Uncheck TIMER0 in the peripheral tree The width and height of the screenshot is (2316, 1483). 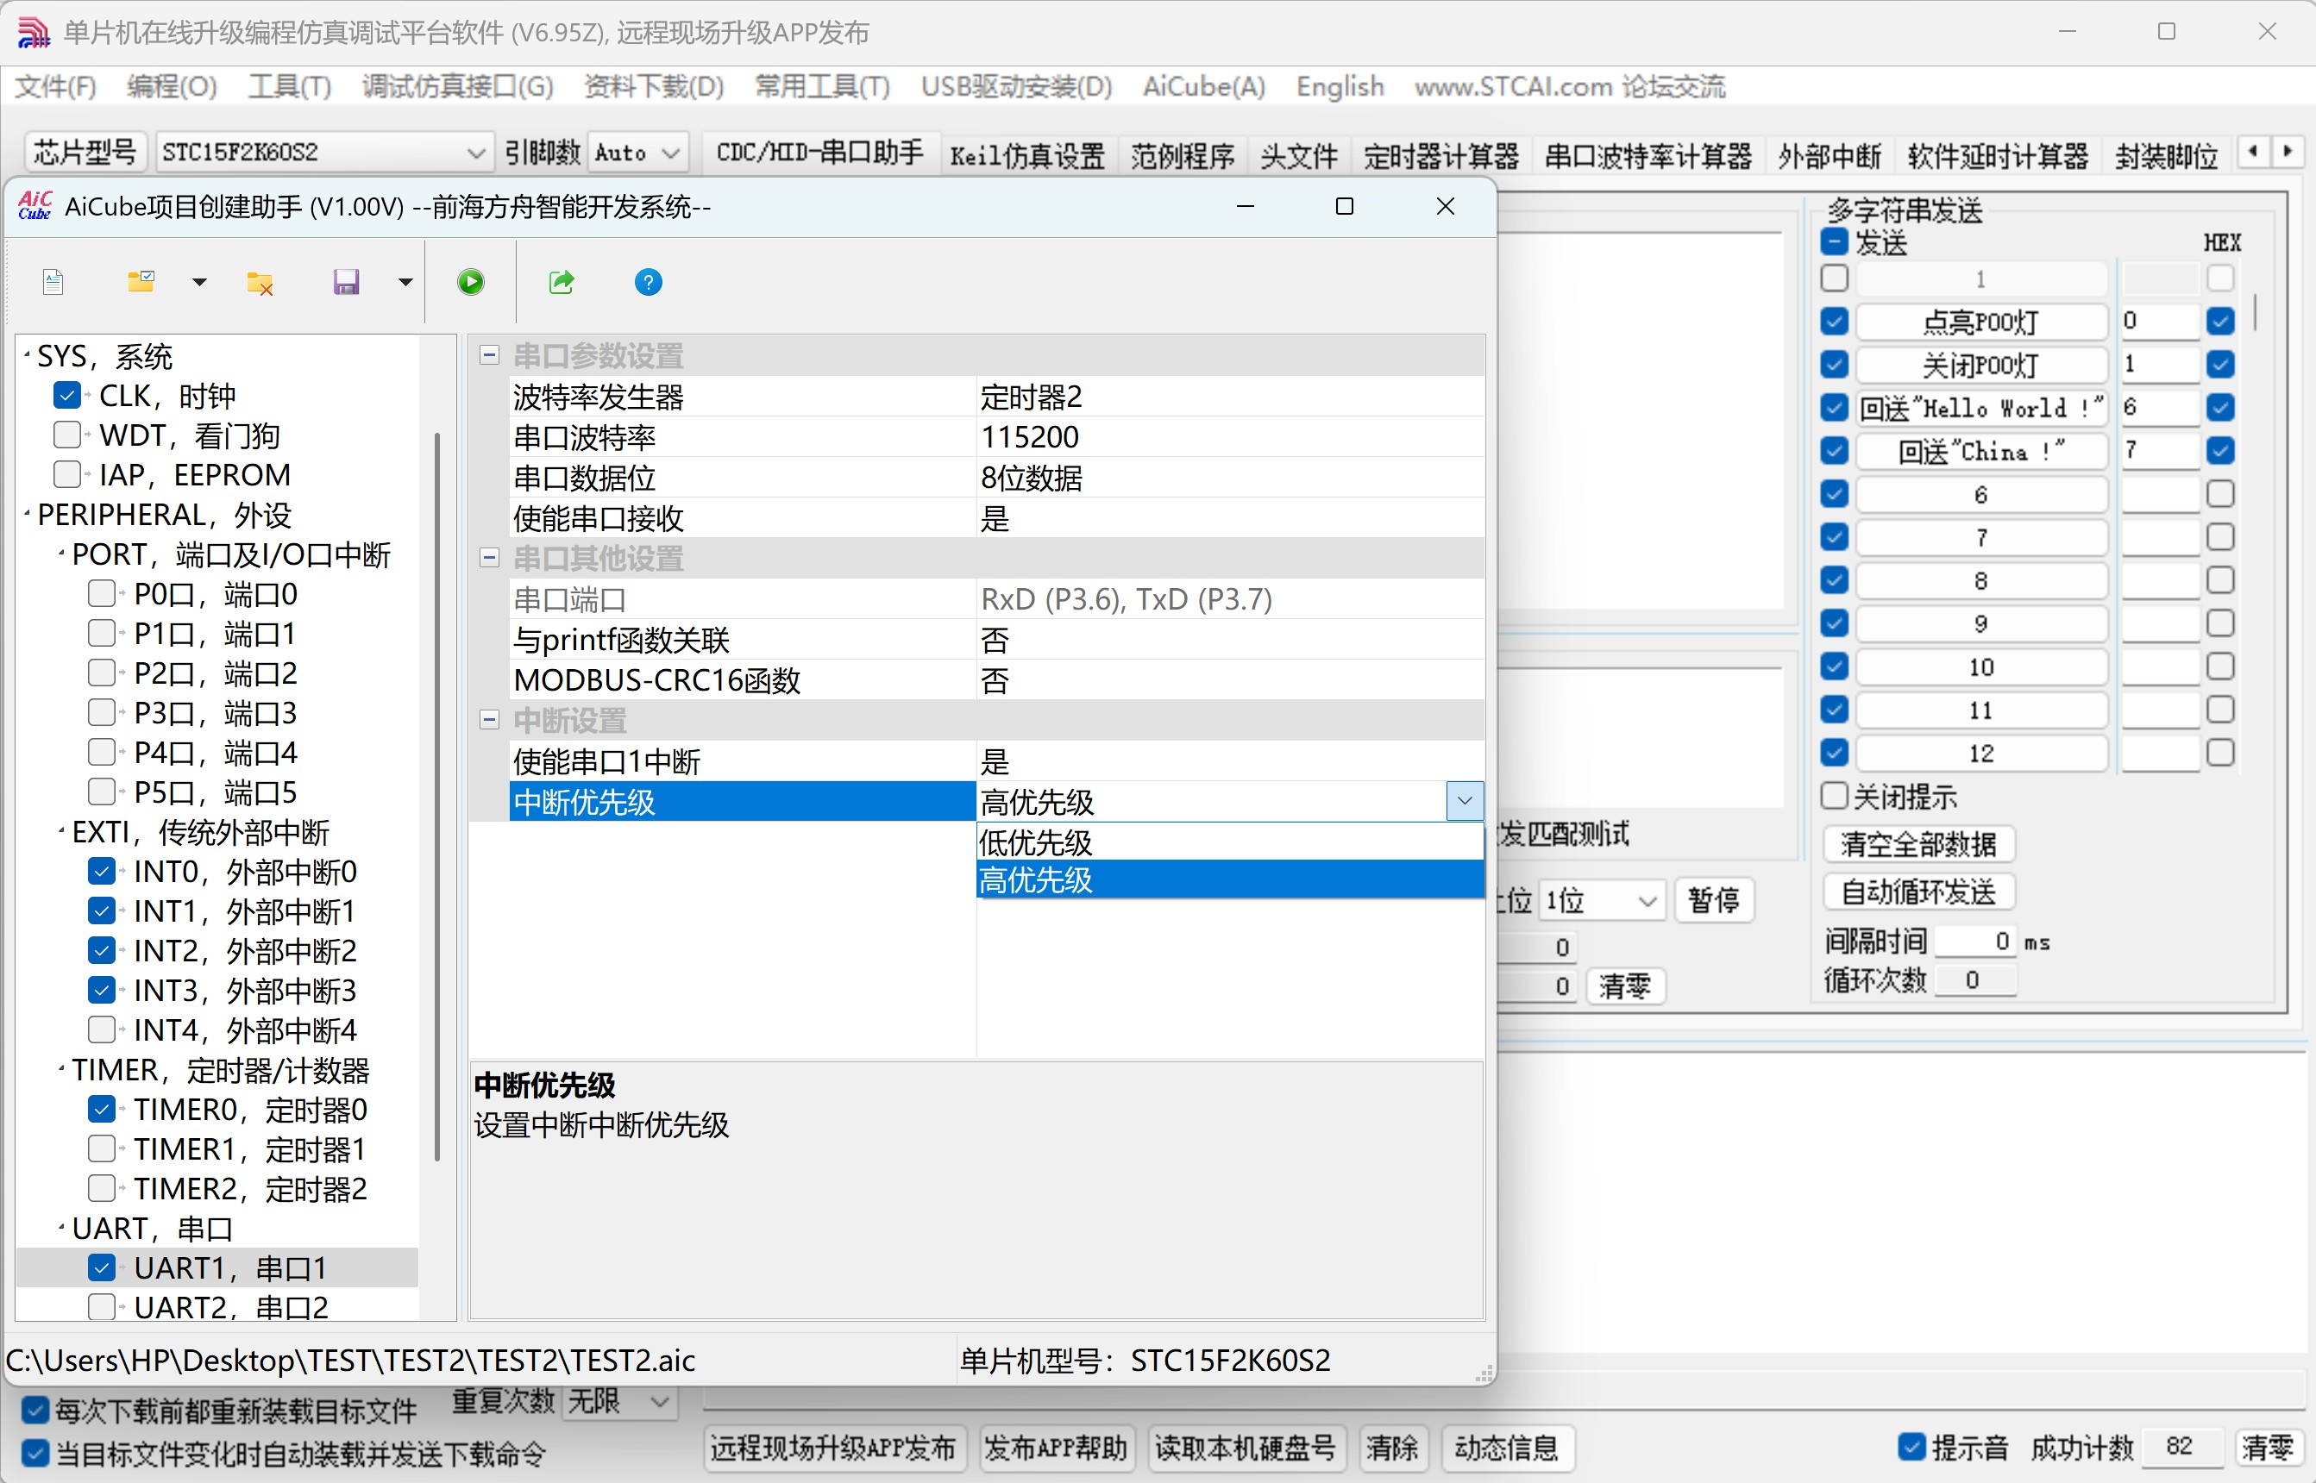(101, 1110)
